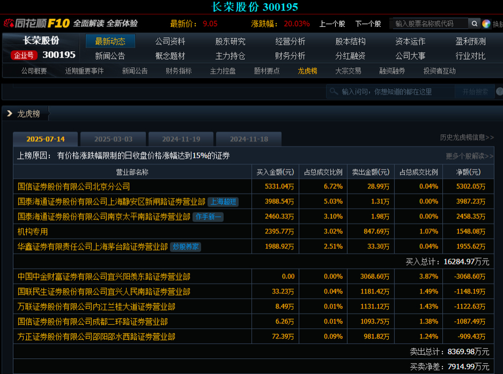Open the 主力持仓 menu
Viewport: 503px width, 374px height.
230,56
